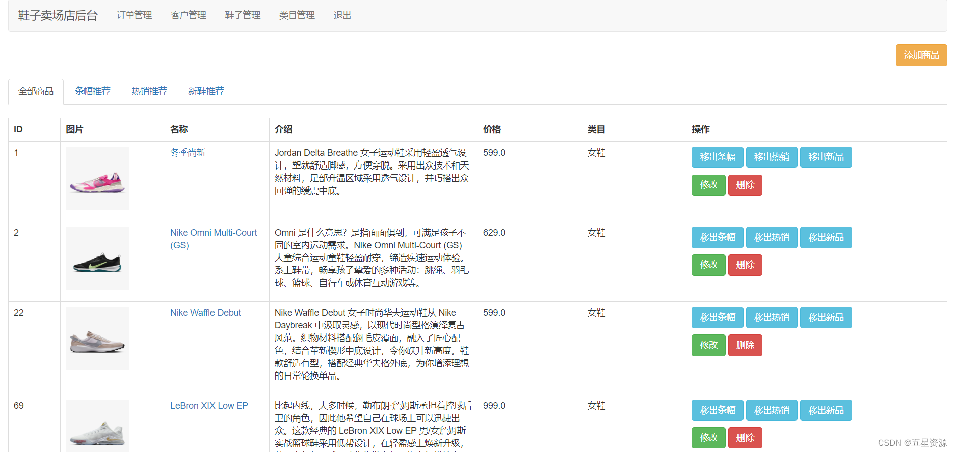Click 移出新品 for Nike Waffle Debut
Viewport: 955px width, 452px height.
click(x=826, y=317)
